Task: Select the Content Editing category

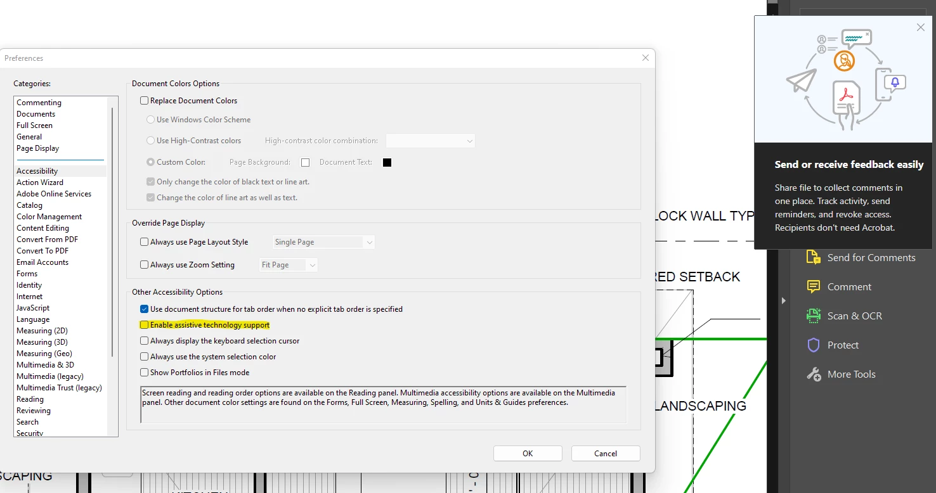Action: pos(43,228)
